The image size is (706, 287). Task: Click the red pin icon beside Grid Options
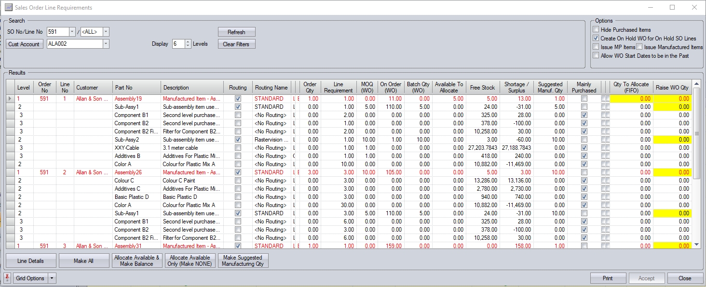click(x=7, y=278)
